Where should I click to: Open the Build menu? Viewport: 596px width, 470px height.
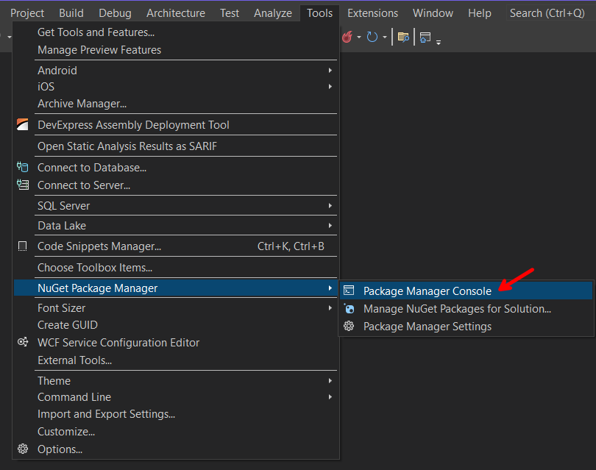(71, 13)
